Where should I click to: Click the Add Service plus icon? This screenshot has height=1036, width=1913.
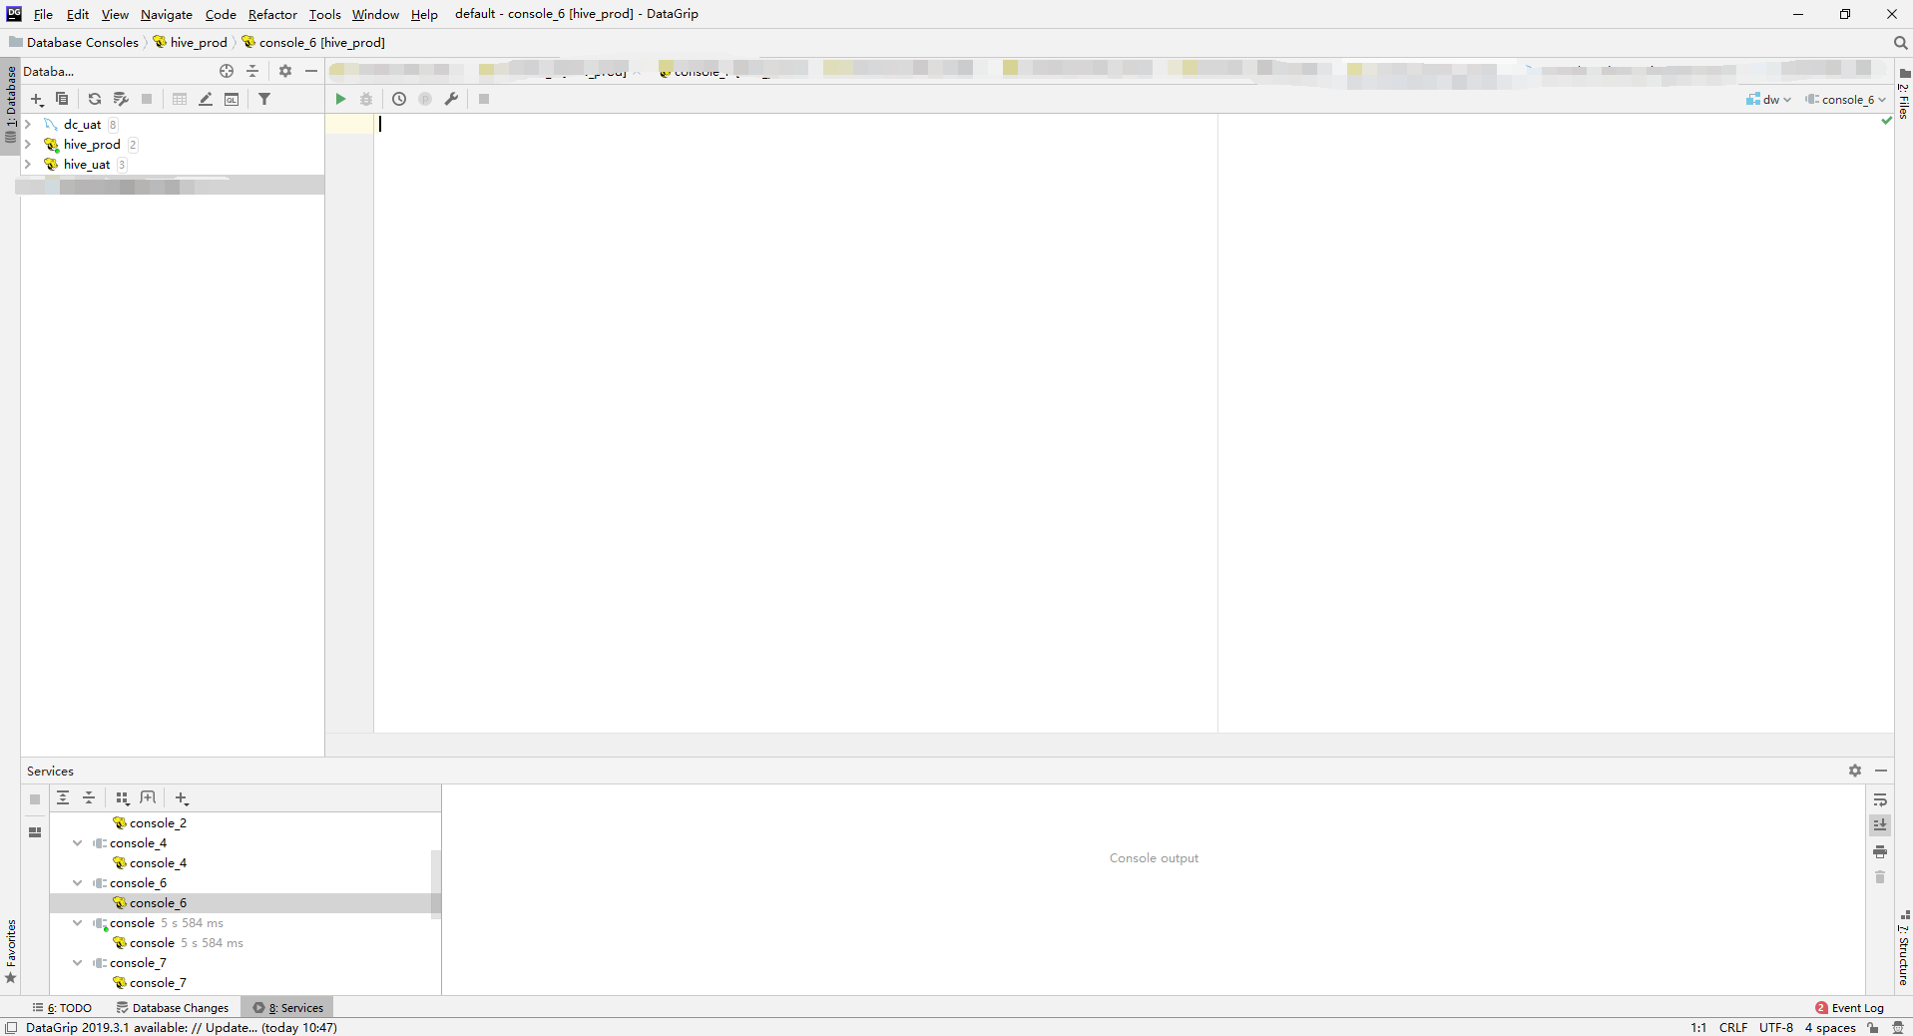[x=182, y=797]
